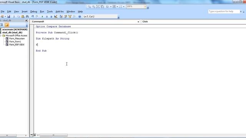Switch to Procedure View at bottom-left
This screenshot has width=246, height=138.
click(x=31, y=135)
